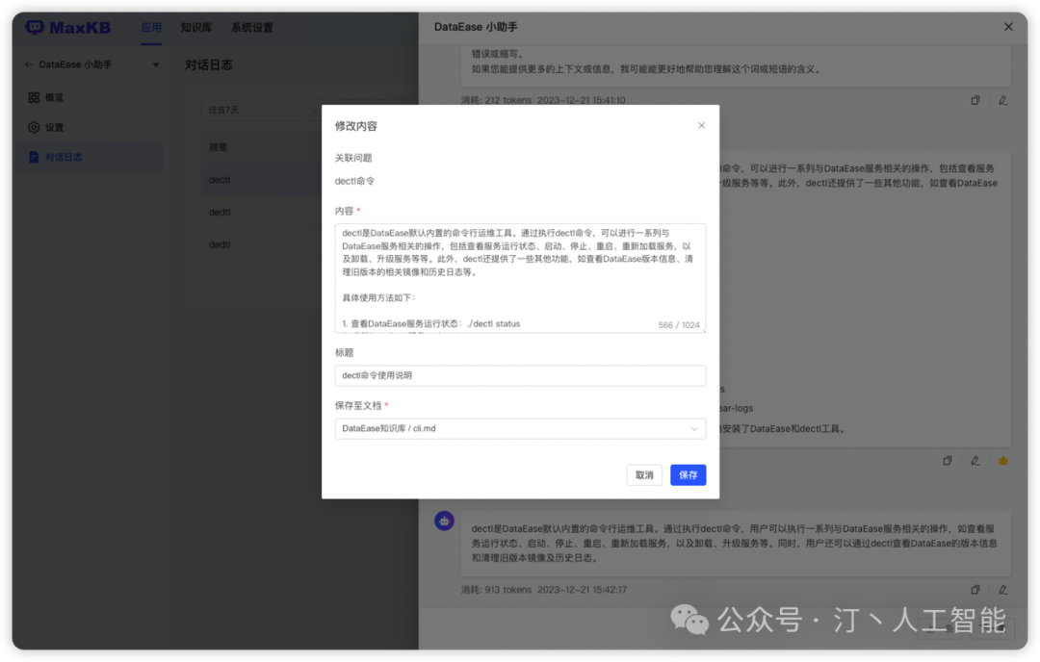Select the first dectl log row

point(261,180)
